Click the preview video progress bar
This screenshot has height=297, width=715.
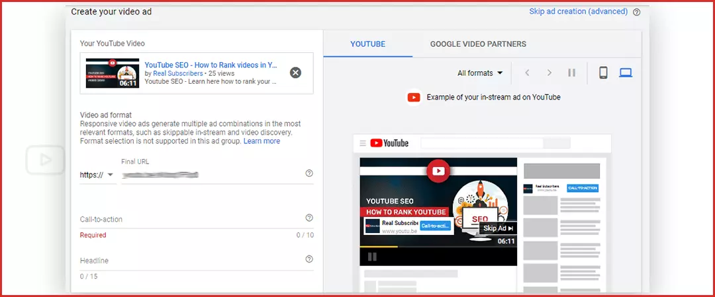(x=438, y=247)
